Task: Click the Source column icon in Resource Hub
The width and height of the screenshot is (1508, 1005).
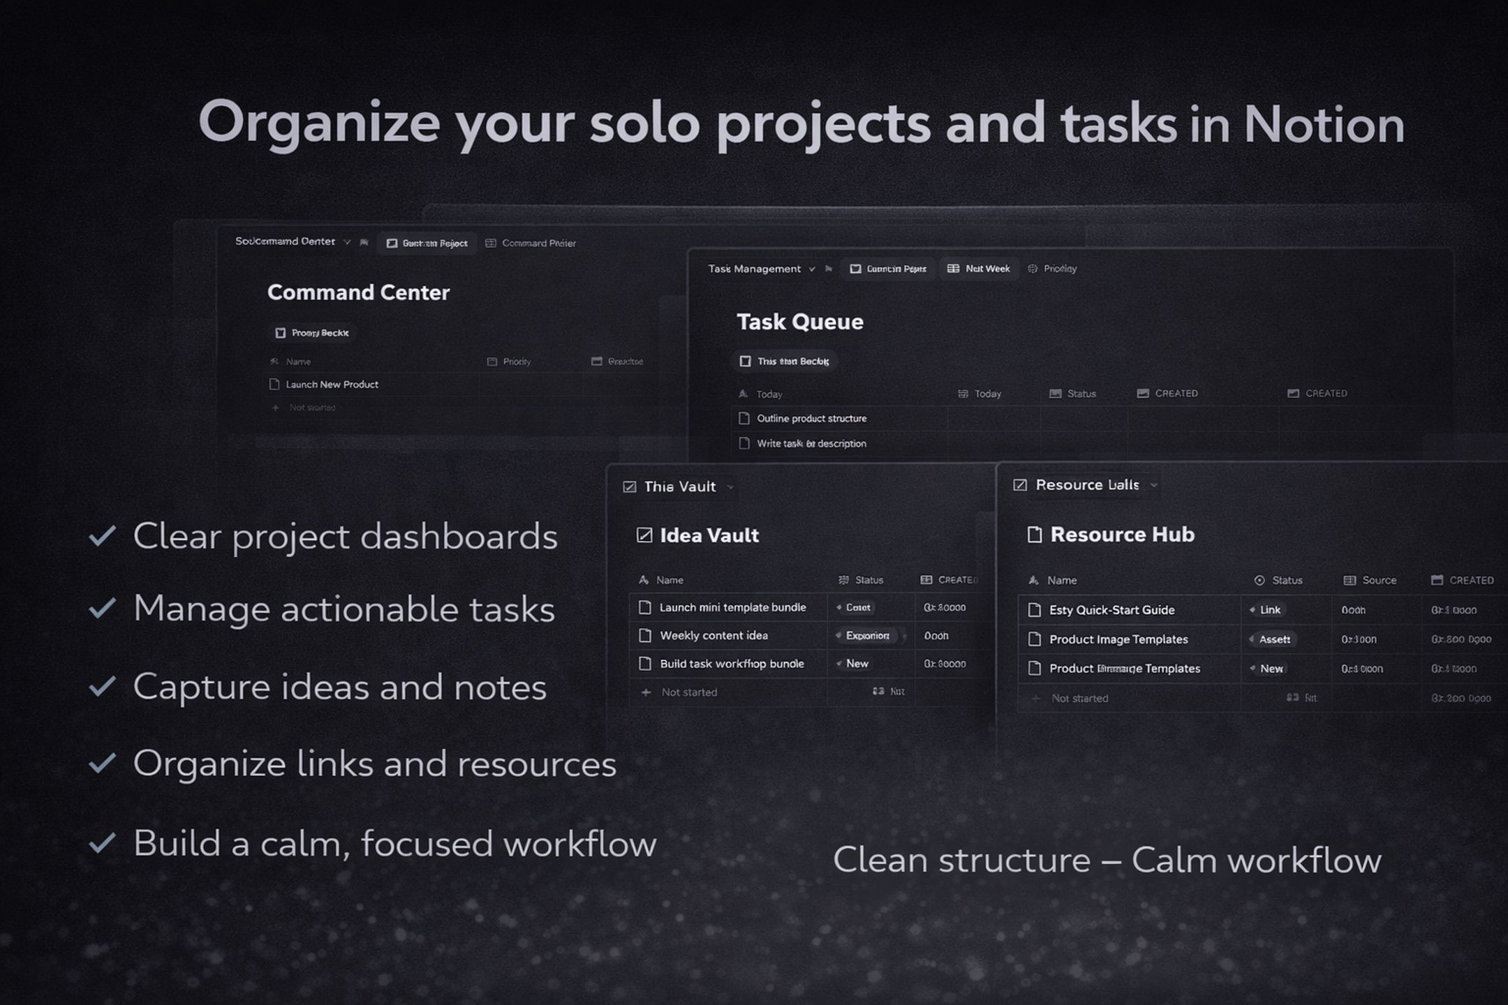Action: [1350, 581]
